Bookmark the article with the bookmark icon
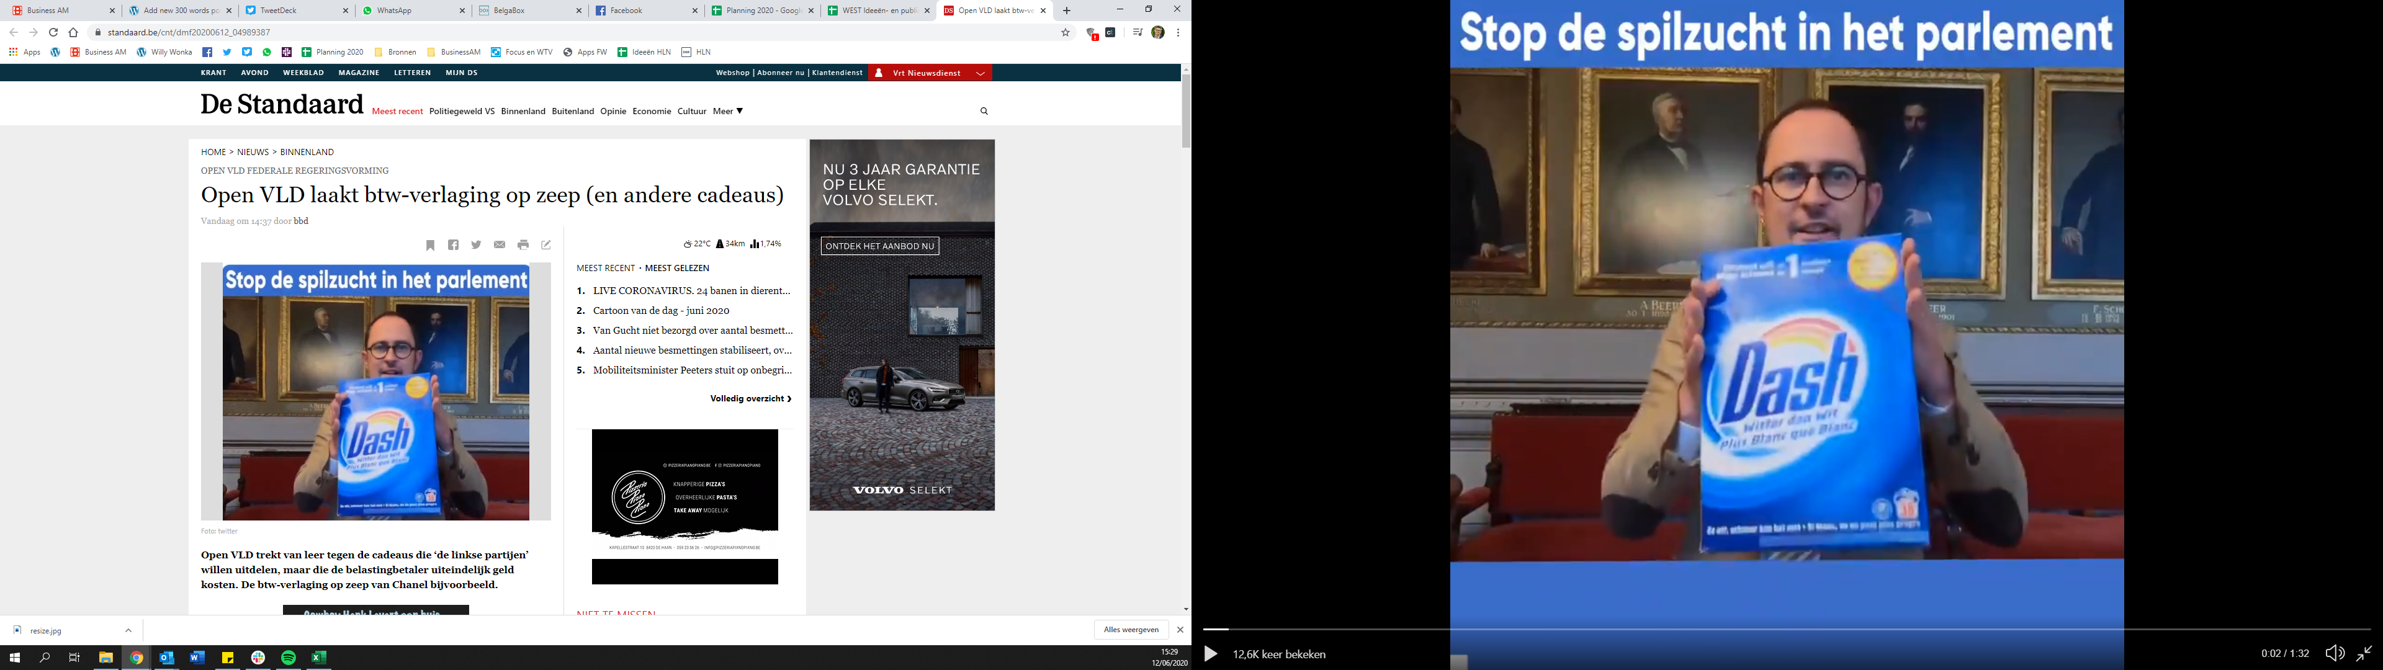2383x670 pixels. [x=430, y=245]
